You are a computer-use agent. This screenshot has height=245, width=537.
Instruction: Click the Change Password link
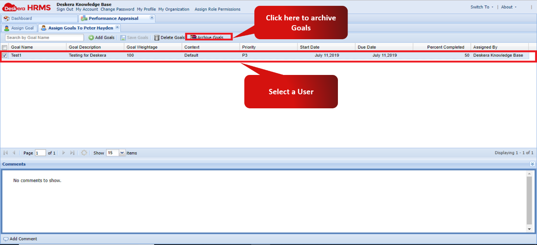click(117, 9)
